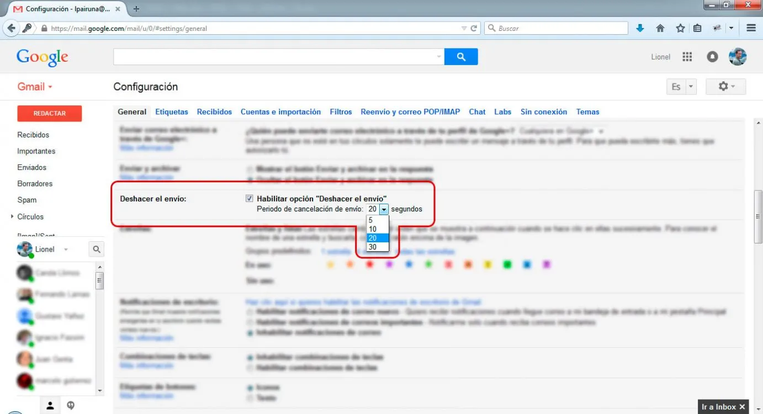Open the URL history dropdown arrow
This screenshot has height=414, width=763.
464,28
